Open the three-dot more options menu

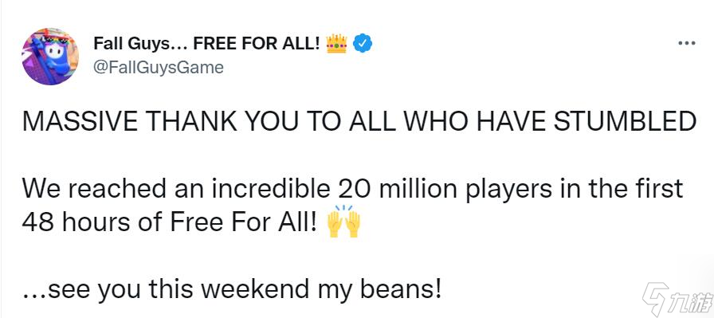pos(687,43)
